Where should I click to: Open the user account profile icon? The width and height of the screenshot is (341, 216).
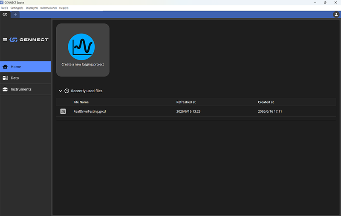point(336,15)
